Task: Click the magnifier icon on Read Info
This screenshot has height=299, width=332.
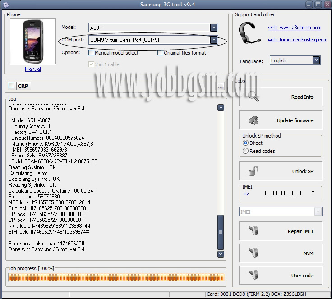Action: coord(254,97)
